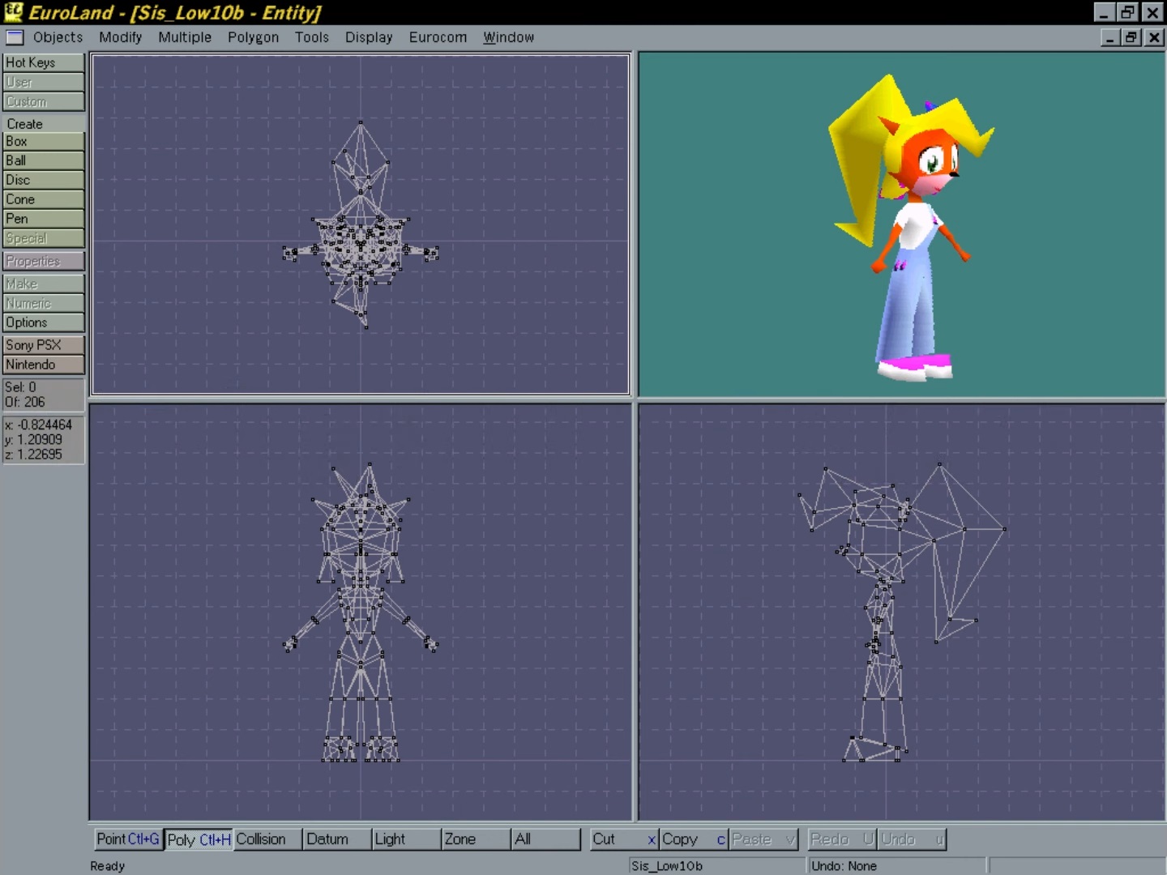1167x875 pixels.
Task: Open the Modify menu
Action: [x=120, y=37]
